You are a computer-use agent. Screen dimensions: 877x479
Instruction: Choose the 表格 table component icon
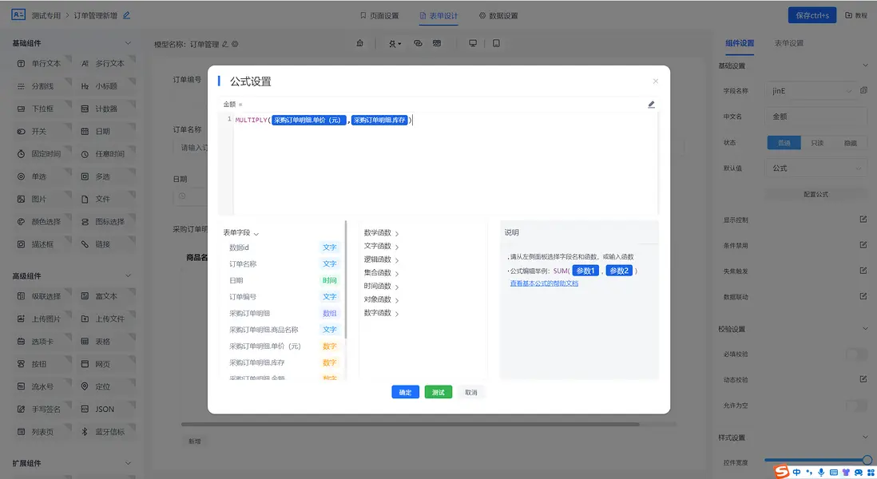click(85, 342)
